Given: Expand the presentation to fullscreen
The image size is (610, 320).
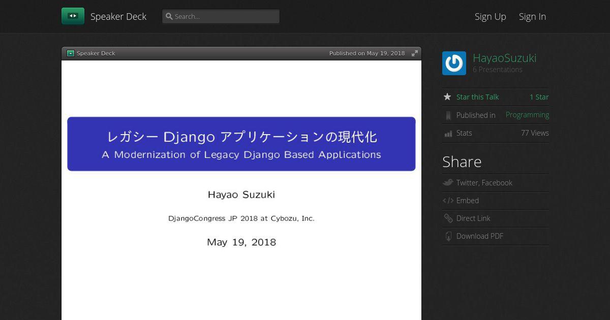Looking at the screenshot, I should pyautogui.click(x=415, y=53).
